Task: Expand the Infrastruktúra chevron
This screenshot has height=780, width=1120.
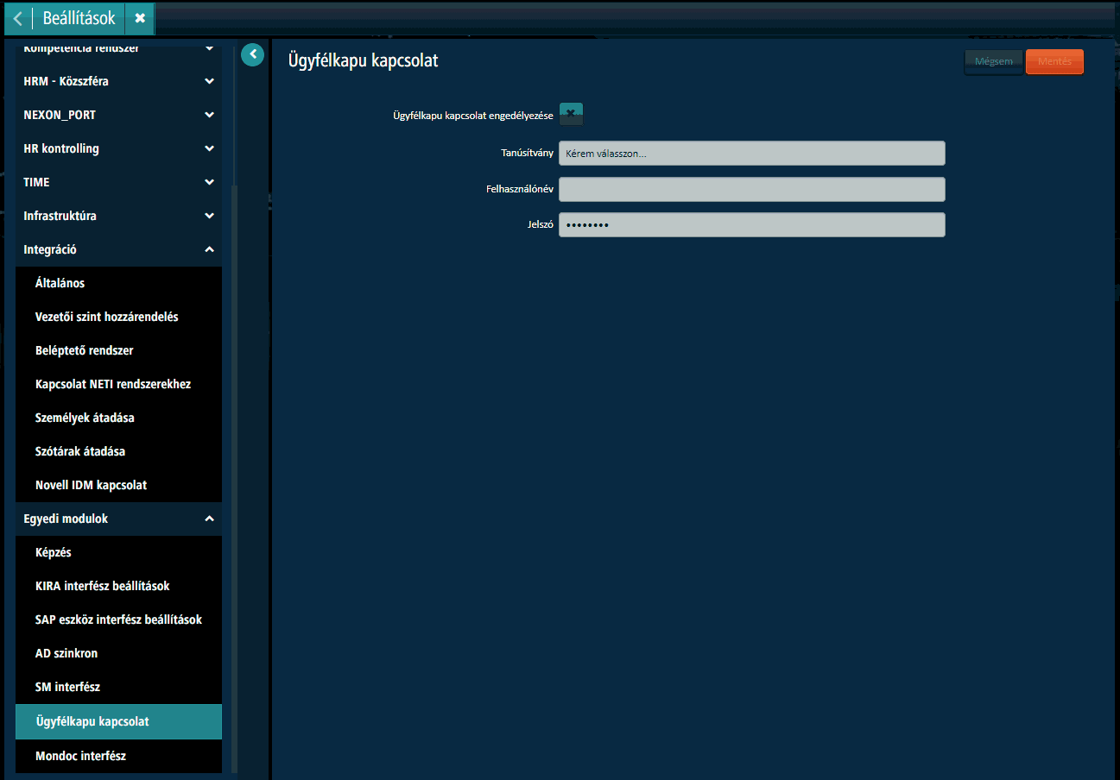Action: 209,216
